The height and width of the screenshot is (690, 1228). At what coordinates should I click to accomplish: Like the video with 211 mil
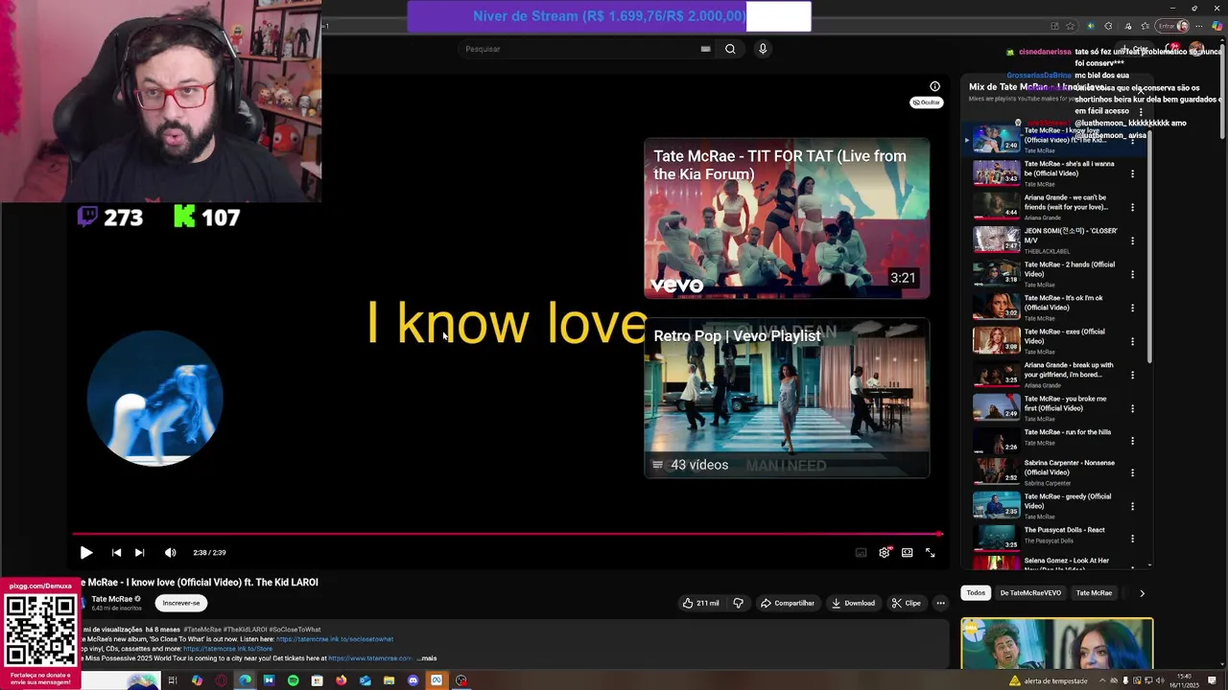coord(700,603)
